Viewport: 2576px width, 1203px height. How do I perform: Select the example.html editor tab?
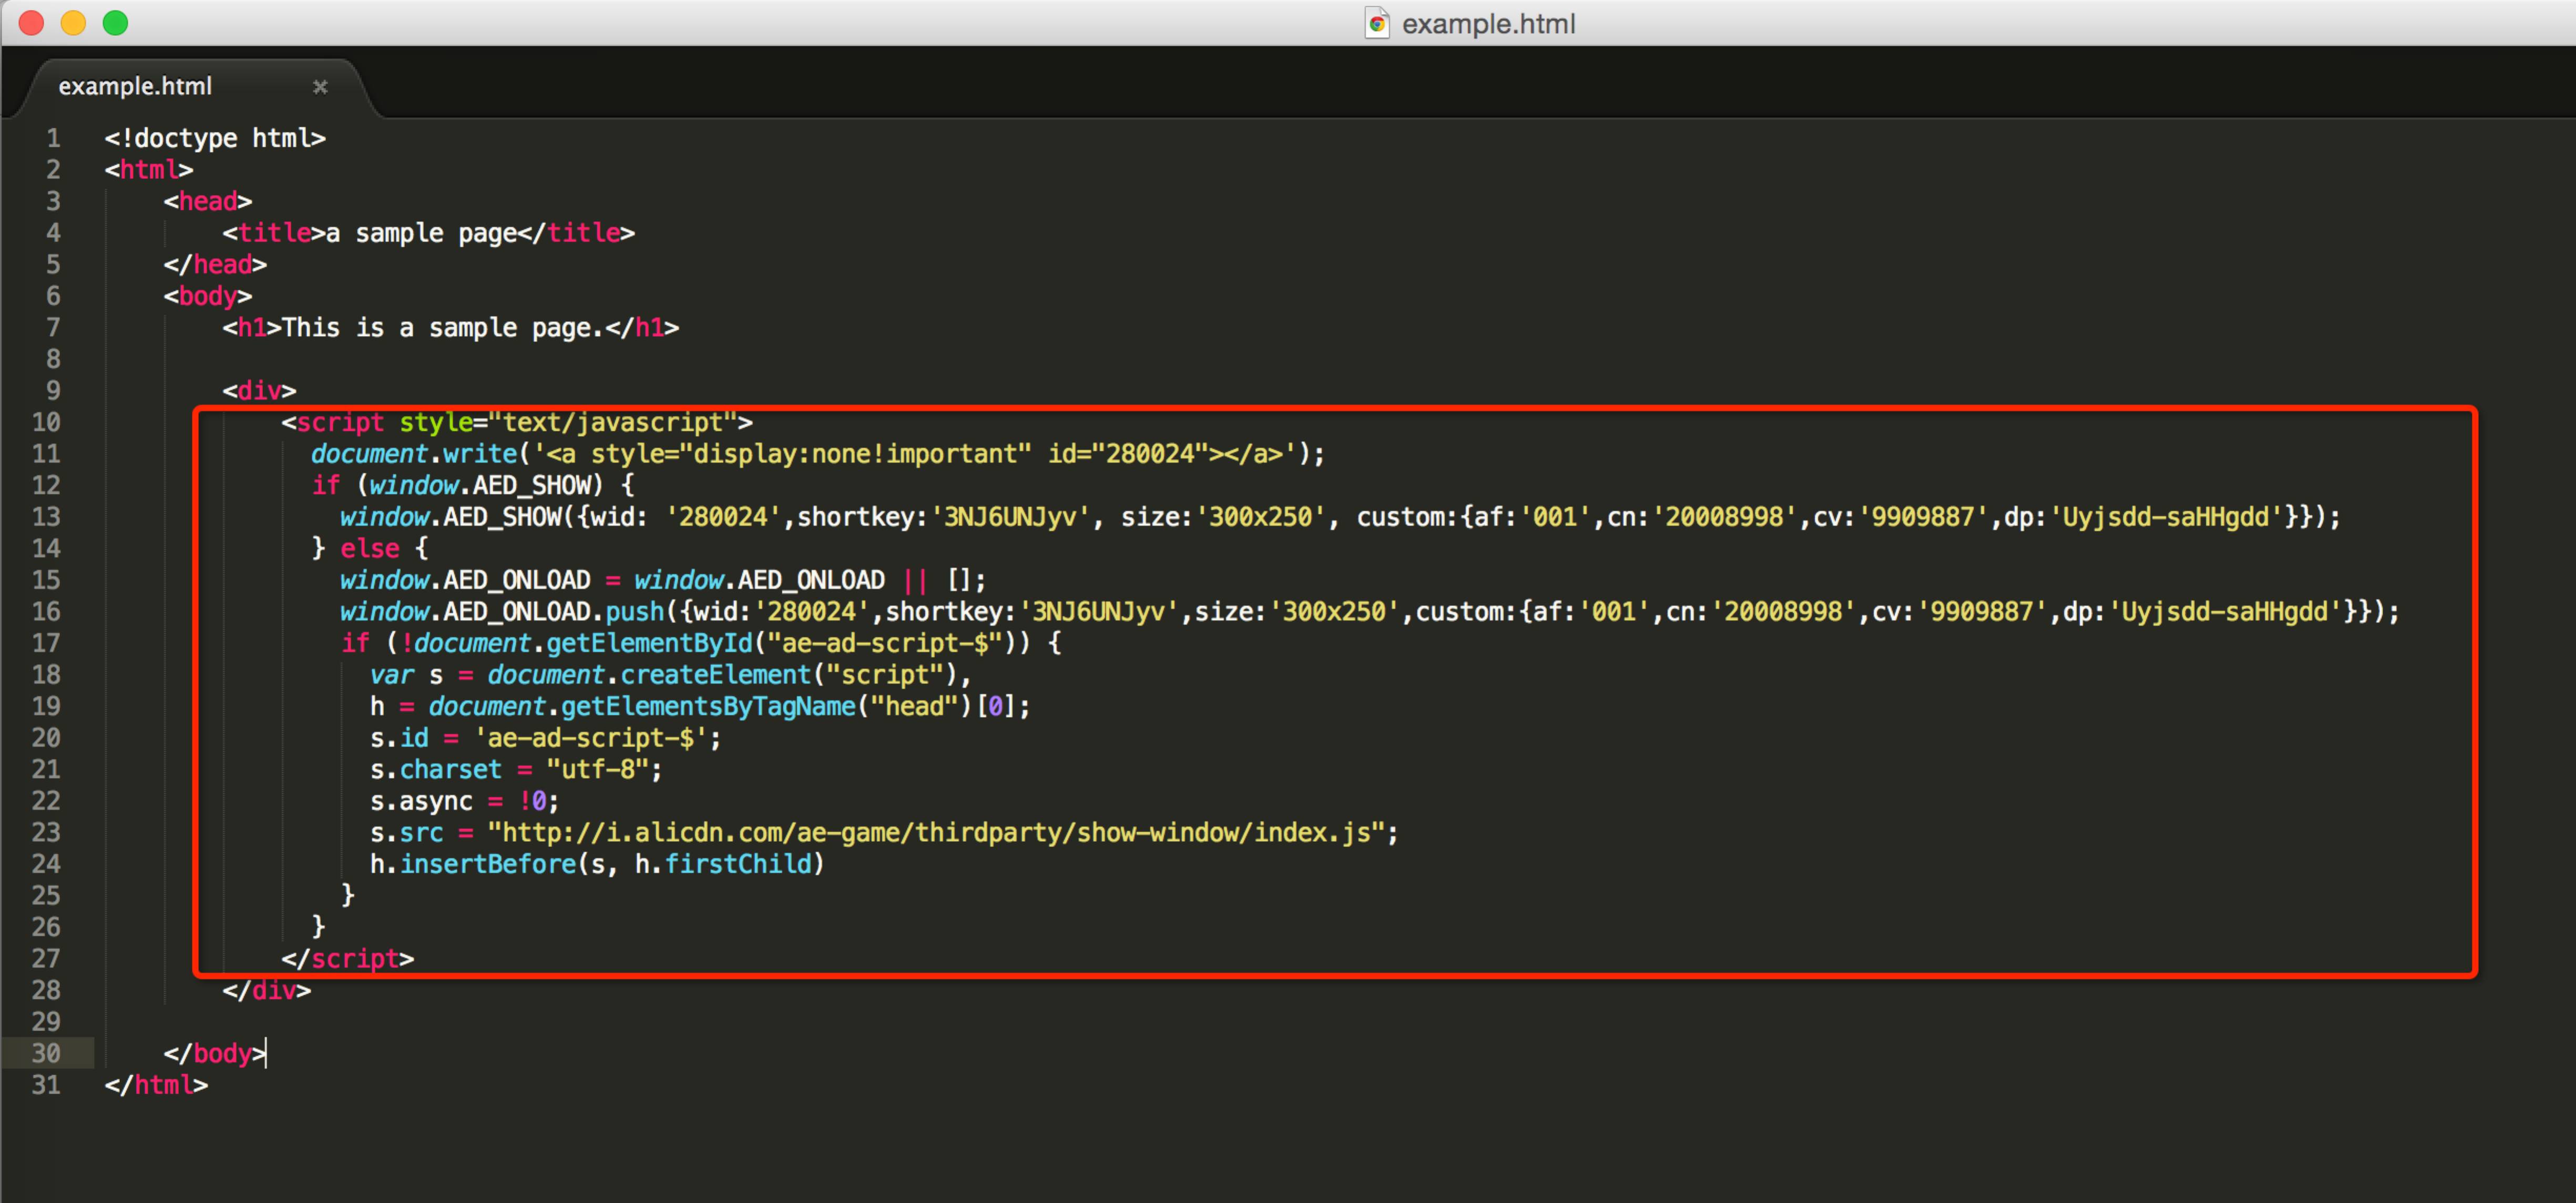[x=136, y=87]
